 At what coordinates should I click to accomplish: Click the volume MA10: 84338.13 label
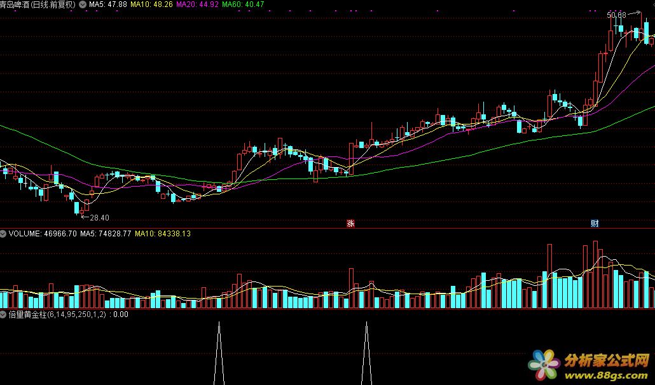[163, 234]
